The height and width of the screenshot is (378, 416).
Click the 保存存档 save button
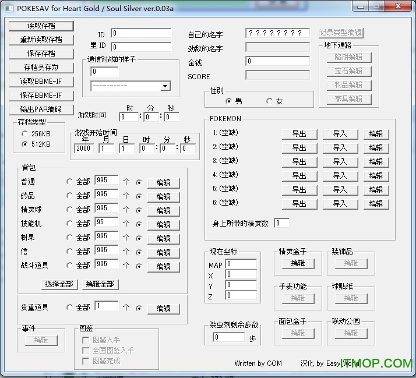click(41, 54)
